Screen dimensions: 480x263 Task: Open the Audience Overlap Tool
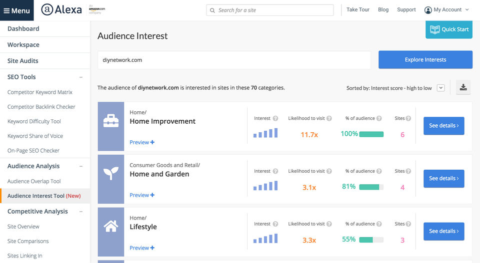point(34,181)
